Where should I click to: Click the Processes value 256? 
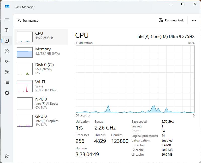pyautogui.click(x=80, y=141)
